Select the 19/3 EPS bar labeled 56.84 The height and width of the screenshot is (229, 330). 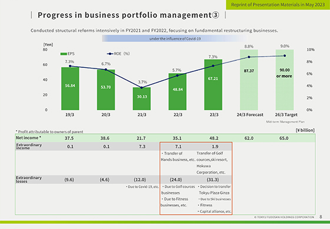70,89
